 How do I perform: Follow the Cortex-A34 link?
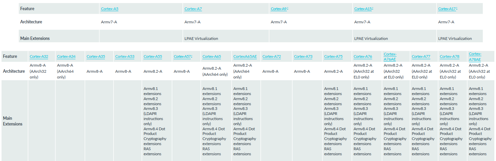click(x=66, y=56)
